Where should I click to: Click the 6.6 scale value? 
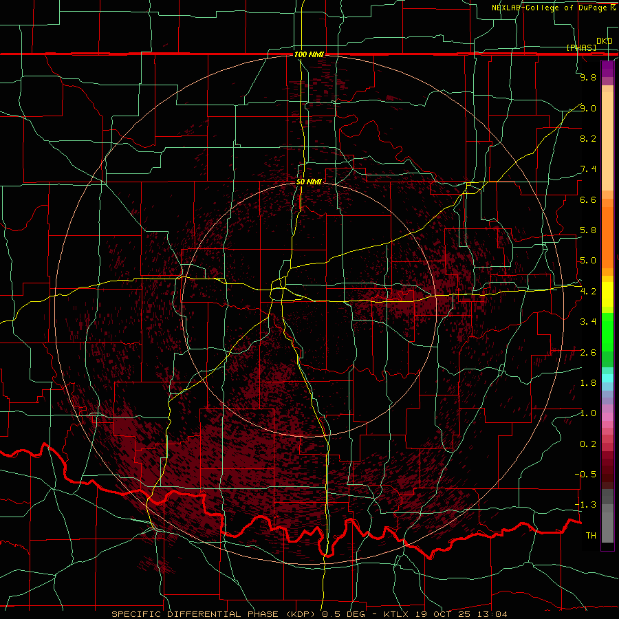tap(588, 199)
